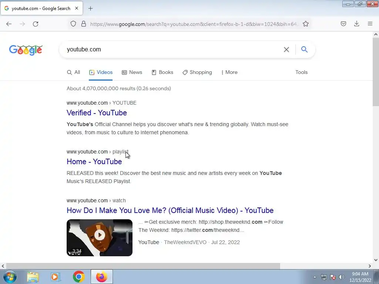
Task: Click the scroll right arrow
Action: 370,266
